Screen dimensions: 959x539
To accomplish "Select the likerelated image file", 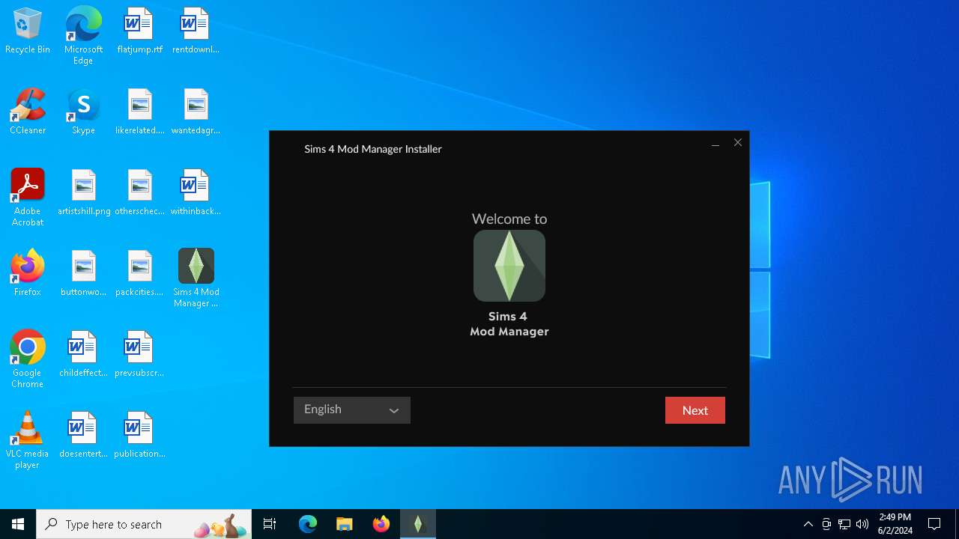I will [139, 112].
